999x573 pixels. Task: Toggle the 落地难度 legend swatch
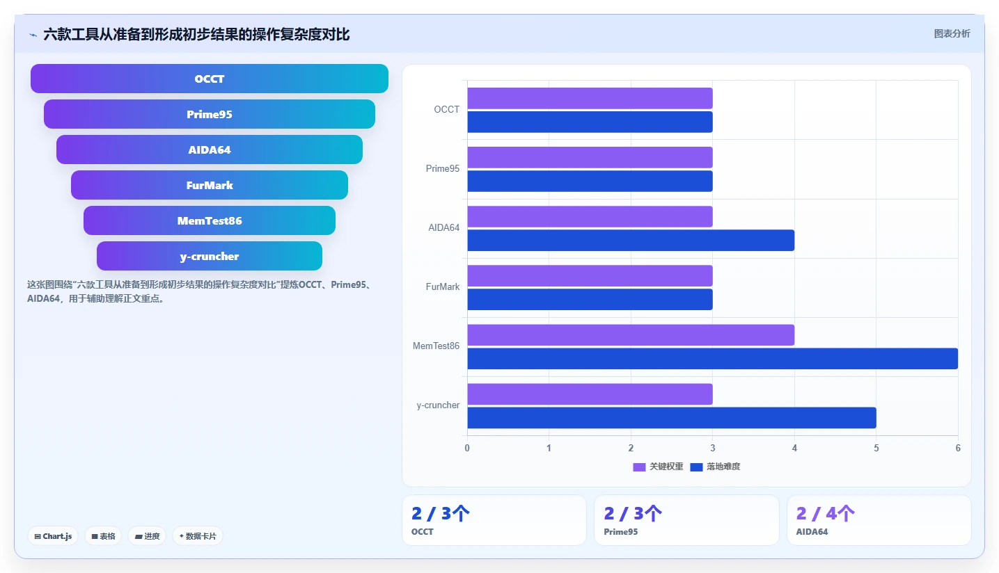pyautogui.click(x=696, y=467)
